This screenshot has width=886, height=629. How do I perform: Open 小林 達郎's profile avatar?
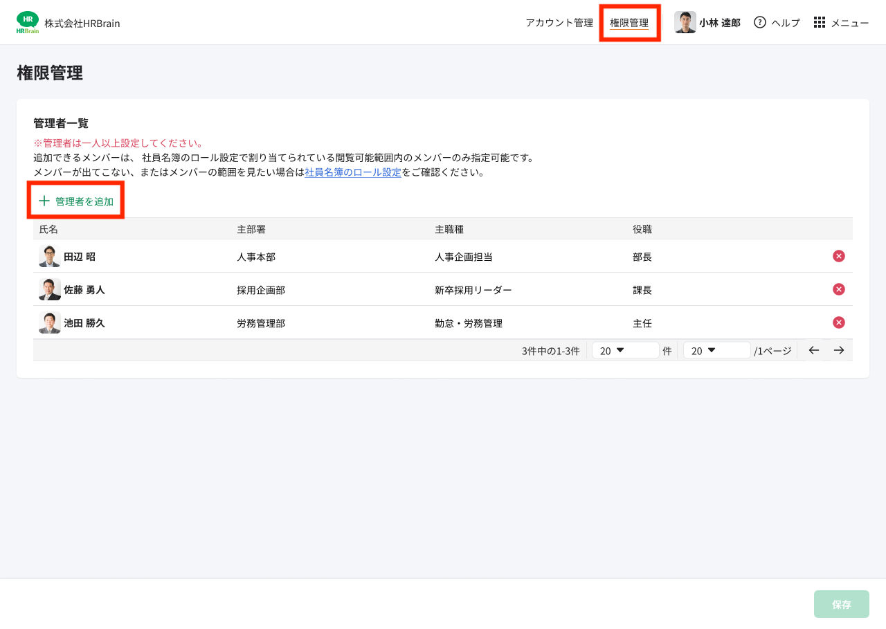coord(685,22)
